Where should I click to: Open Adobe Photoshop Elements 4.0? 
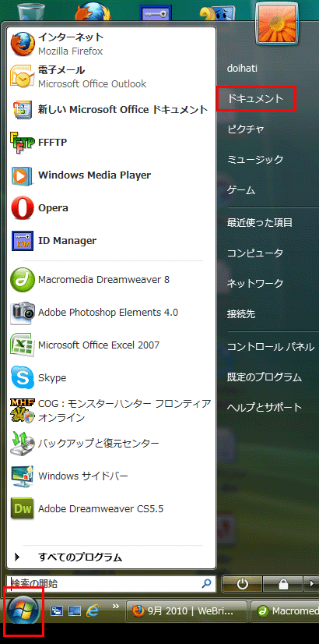pos(110,313)
